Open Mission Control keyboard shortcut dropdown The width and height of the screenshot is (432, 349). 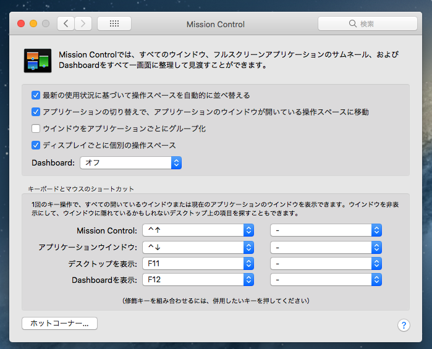coord(198,230)
